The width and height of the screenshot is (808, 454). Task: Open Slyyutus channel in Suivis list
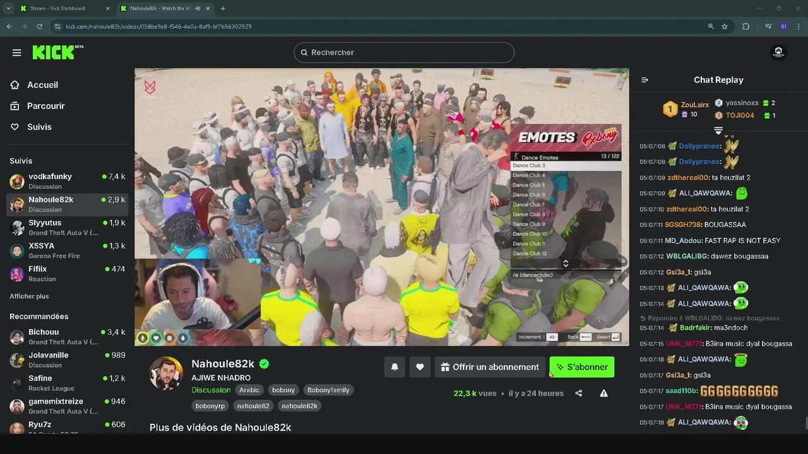click(x=67, y=228)
